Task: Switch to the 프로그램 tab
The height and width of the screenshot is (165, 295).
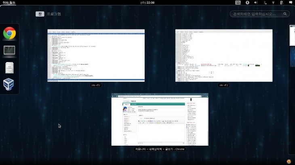Action: coord(54,14)
